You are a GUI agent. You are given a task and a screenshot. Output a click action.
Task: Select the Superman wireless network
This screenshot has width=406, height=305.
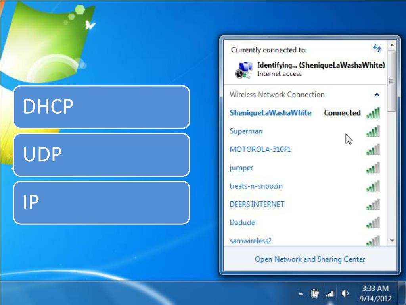click(304, 131)
